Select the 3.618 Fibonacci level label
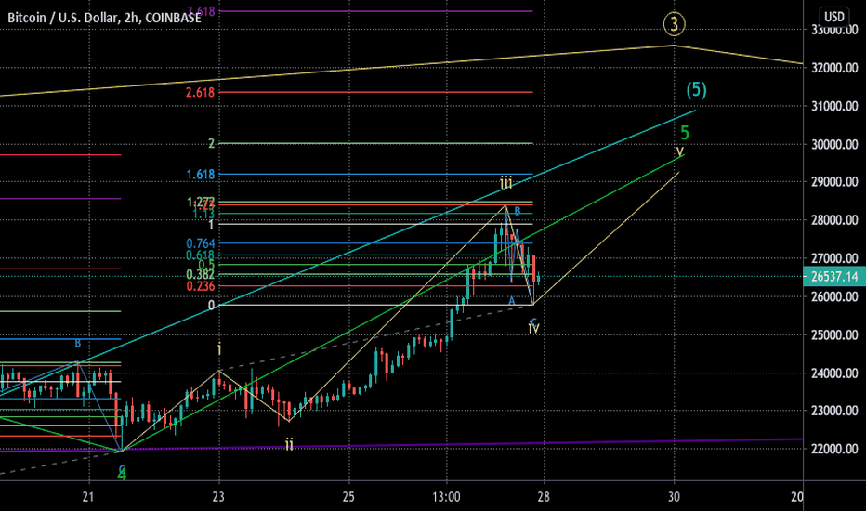 click(201, 11)
